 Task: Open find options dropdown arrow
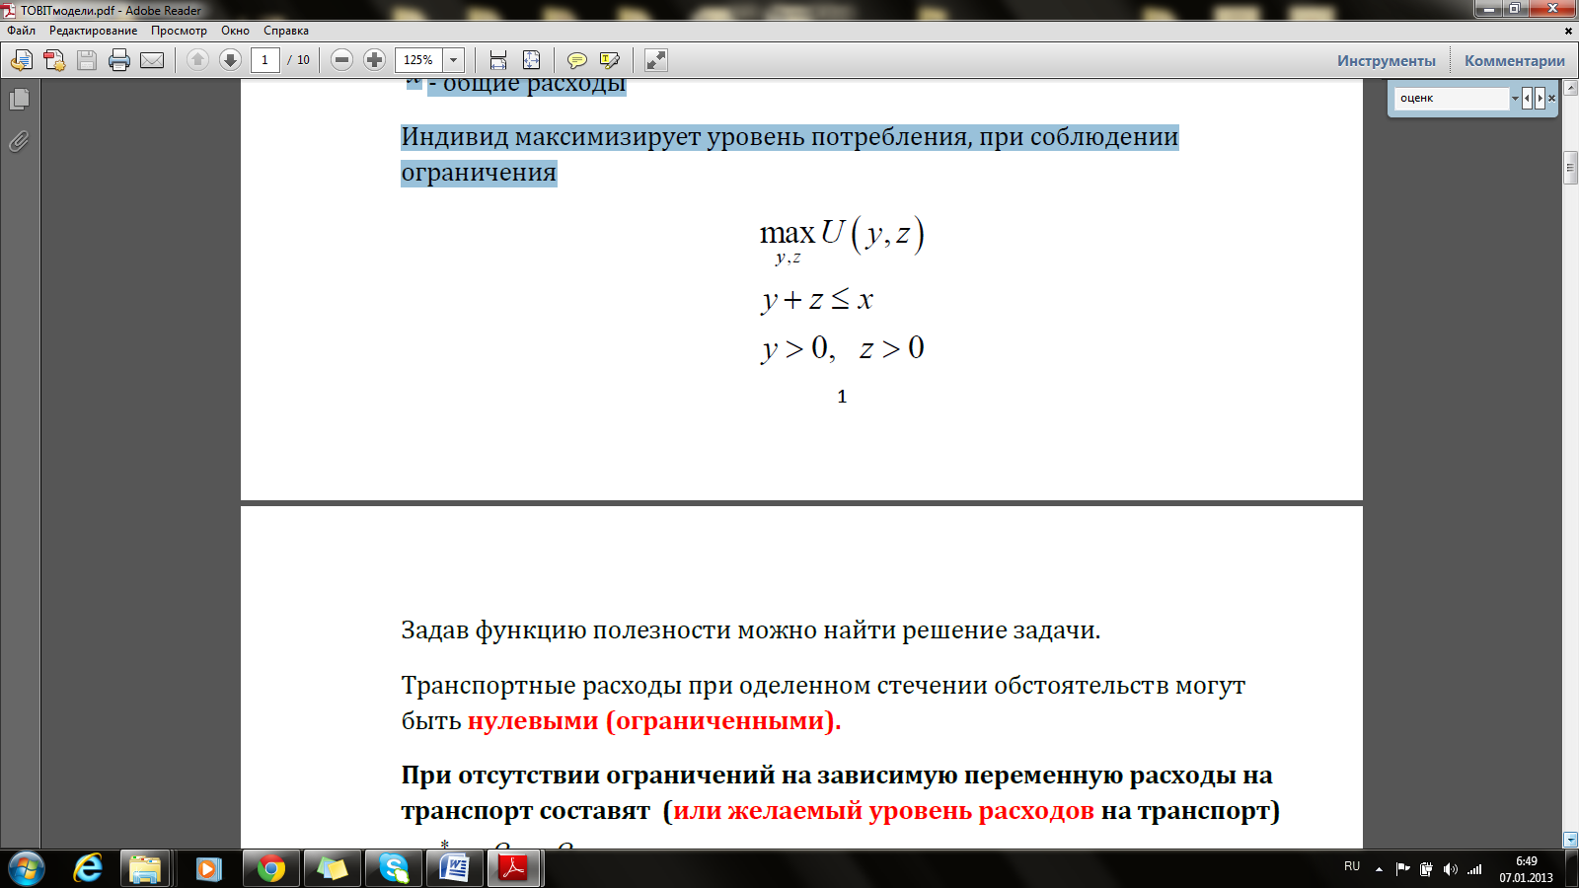[x=1515, y=98]
